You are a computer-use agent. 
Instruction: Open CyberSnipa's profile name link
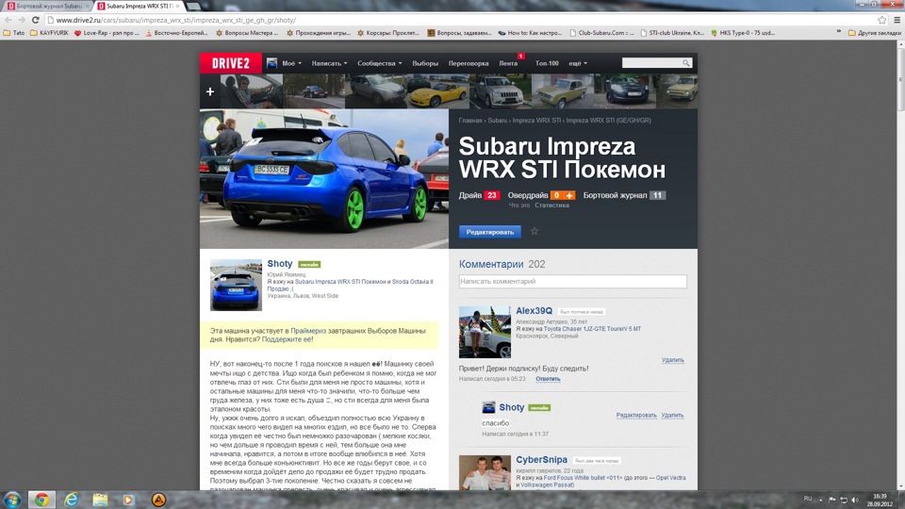tap(541, 459)
